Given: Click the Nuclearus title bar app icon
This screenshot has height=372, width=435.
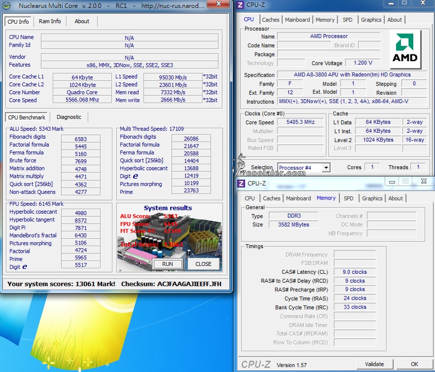Looking at the screenshot, I should pyautogui.click(x=6, y=5).
